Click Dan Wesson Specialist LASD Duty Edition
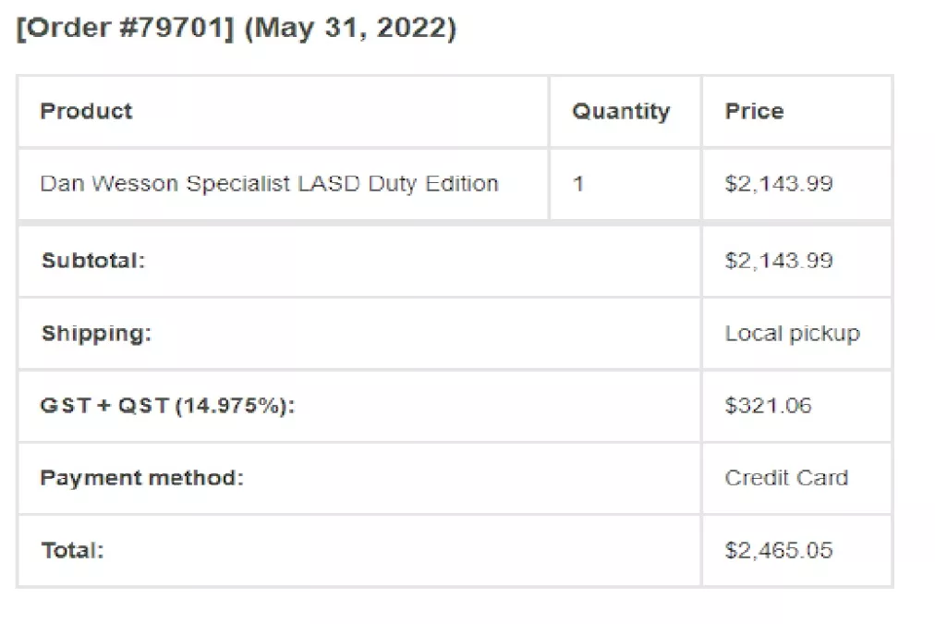 (269, 183)
